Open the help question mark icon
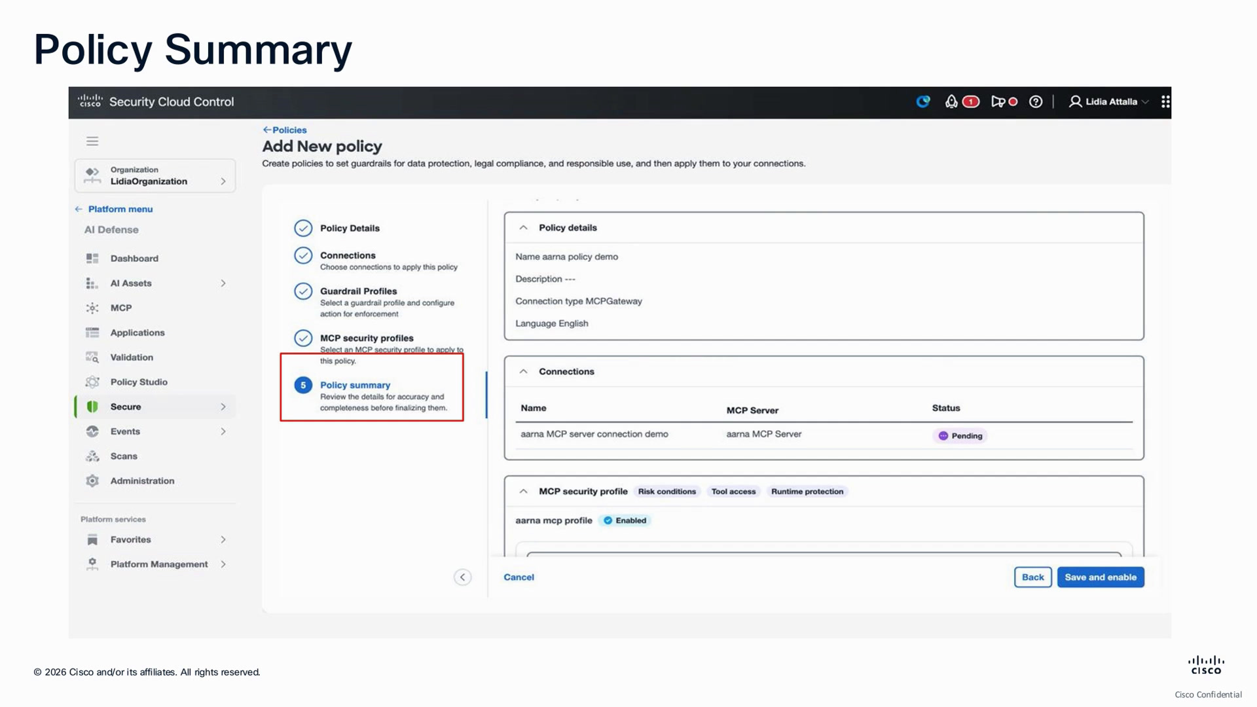 (1036, 101)
